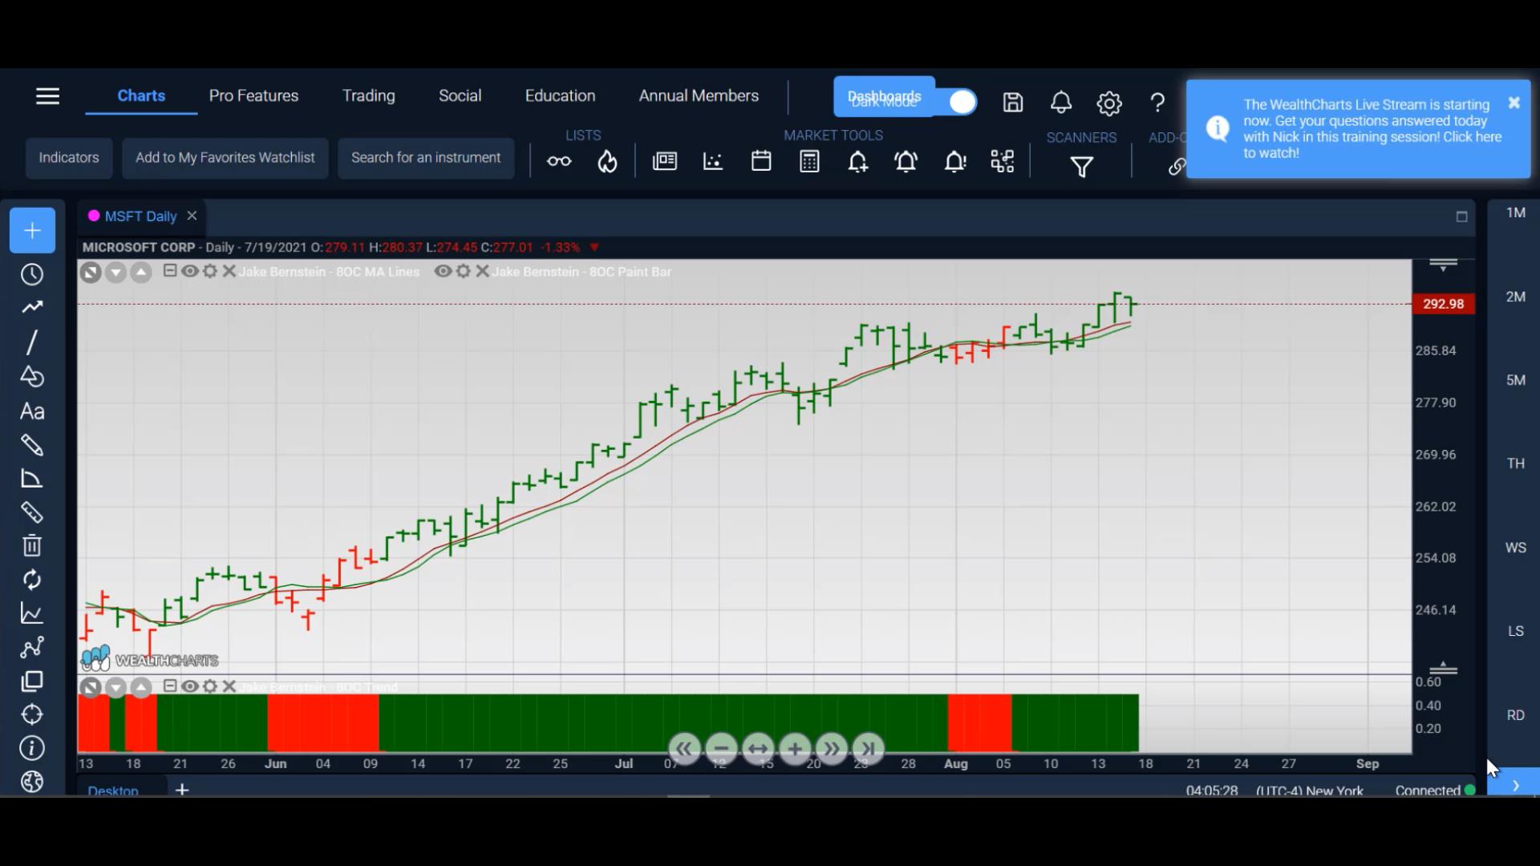The width and height of the screenshot is (1540, 866).
Task: Open the news icon in Market Tools
Action: tap(664, 161)
